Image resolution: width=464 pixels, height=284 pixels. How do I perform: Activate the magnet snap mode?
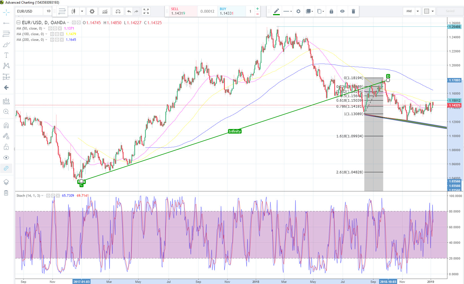[6, 126]
